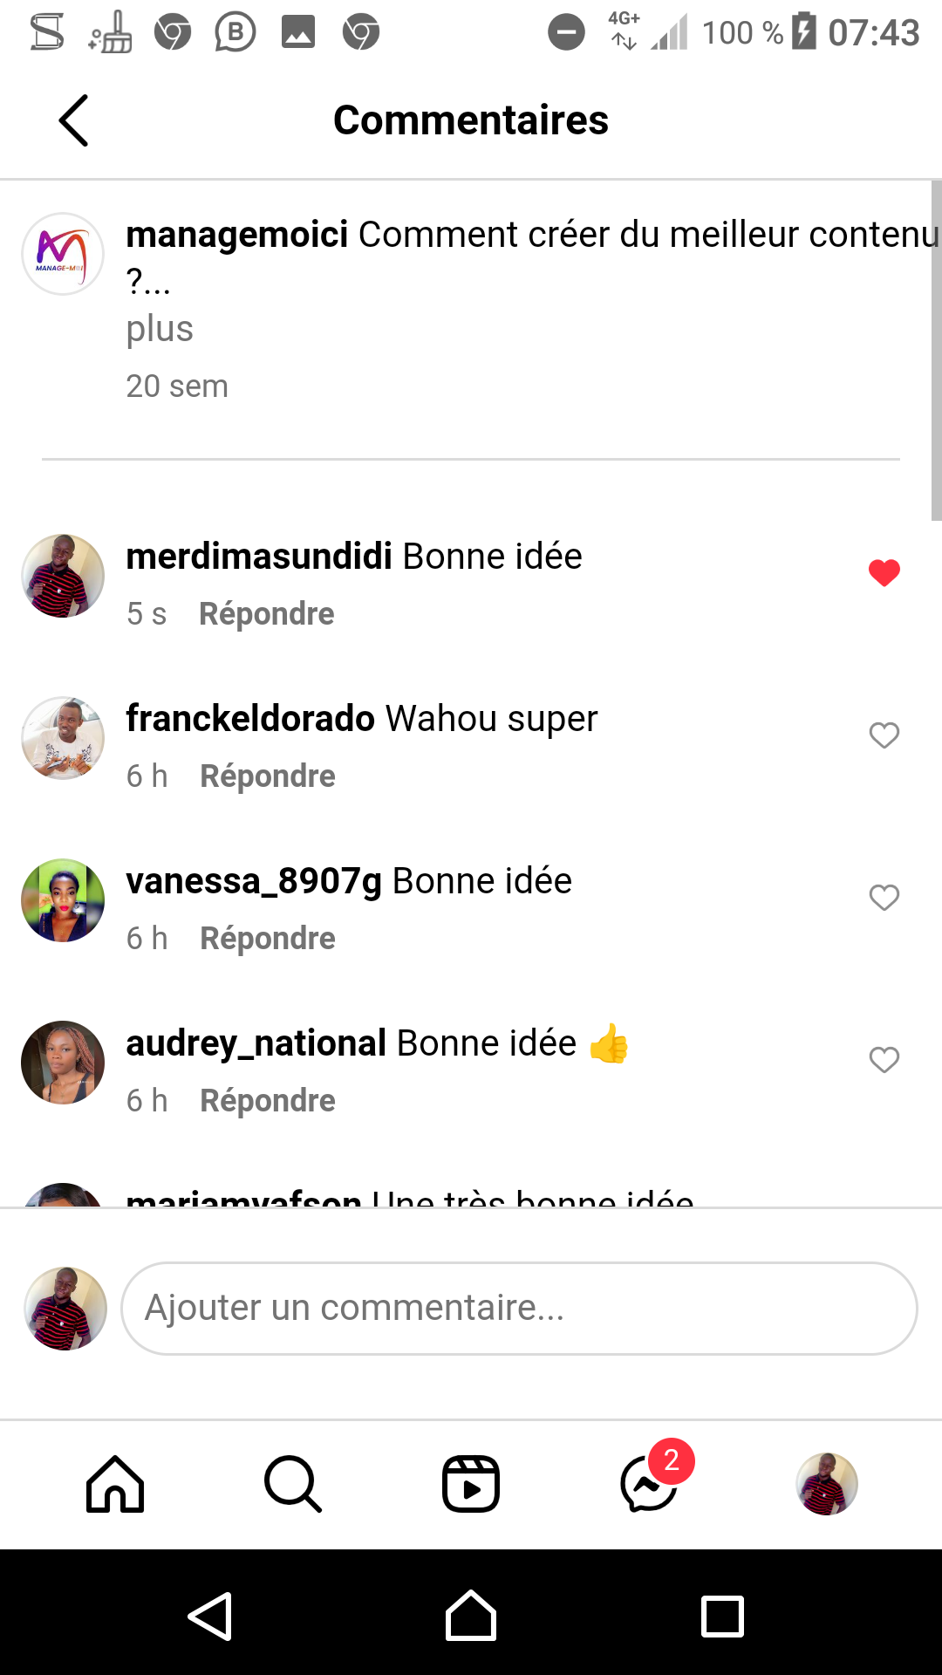Reply to audrey_national's comment
This screenshot has width=942, height=1675.
(x=267, y=1101)
